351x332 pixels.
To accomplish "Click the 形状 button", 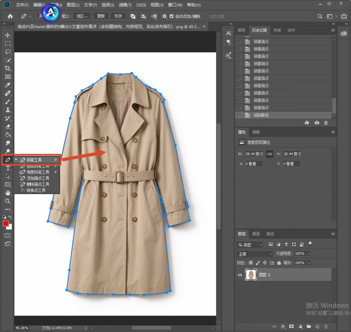I will click(x=118, y=16).
